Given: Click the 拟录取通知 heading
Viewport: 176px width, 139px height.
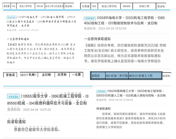Looking at the screenshot, I should click(16, 122).
